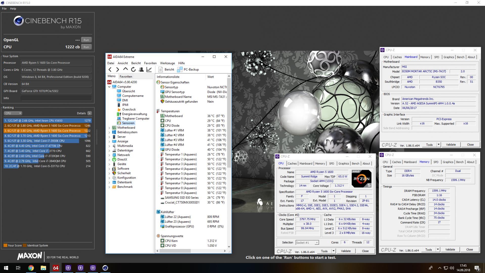Open the Windows Start menu
Image resolution: width=485 pixels, height=273 pixels.
pyautogui.click(x=6, y=268)
